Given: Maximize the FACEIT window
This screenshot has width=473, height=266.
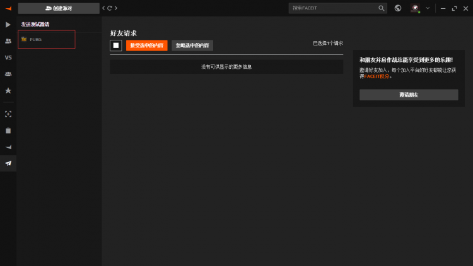Looking at the screenshot, I should [x=454, y=8].
